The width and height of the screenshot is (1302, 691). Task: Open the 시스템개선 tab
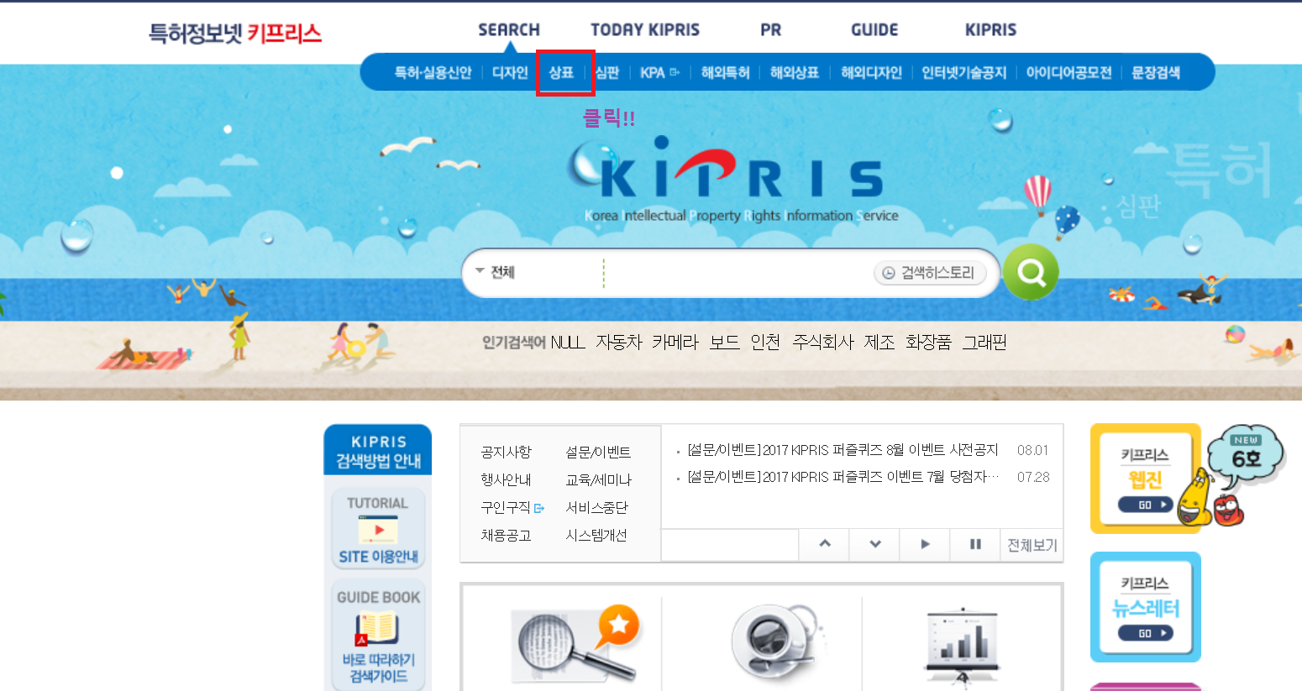tap(596, 535)
